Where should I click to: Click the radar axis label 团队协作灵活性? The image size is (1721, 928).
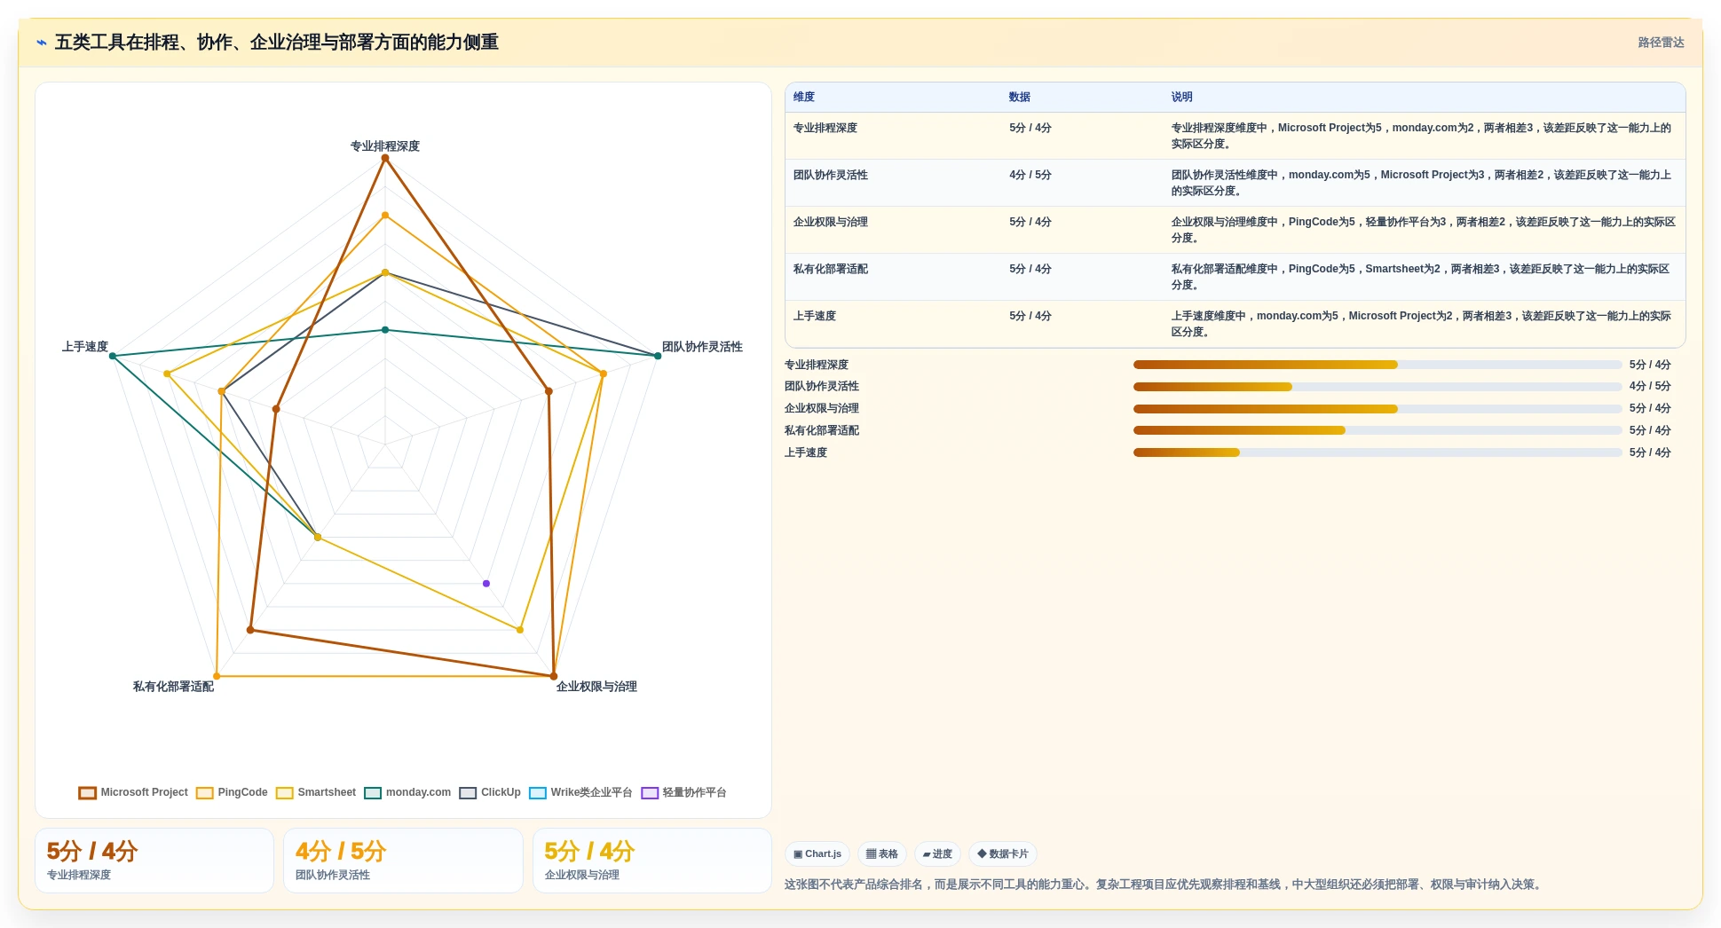pyautogui.click(x=702, y=347)
